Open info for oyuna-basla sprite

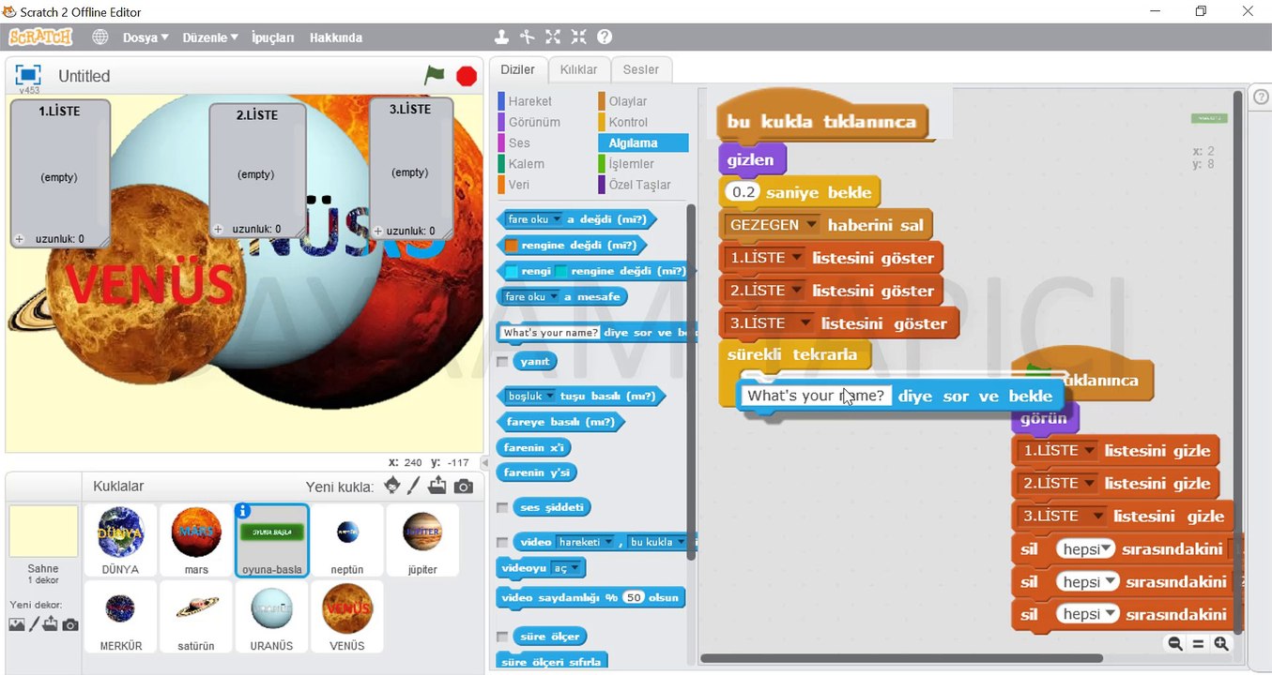243,511
